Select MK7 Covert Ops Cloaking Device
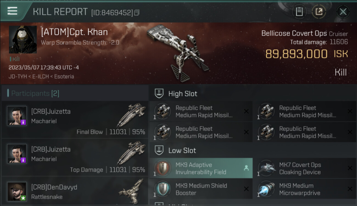The height and width of the screenshot is (206, 357). 305,168
